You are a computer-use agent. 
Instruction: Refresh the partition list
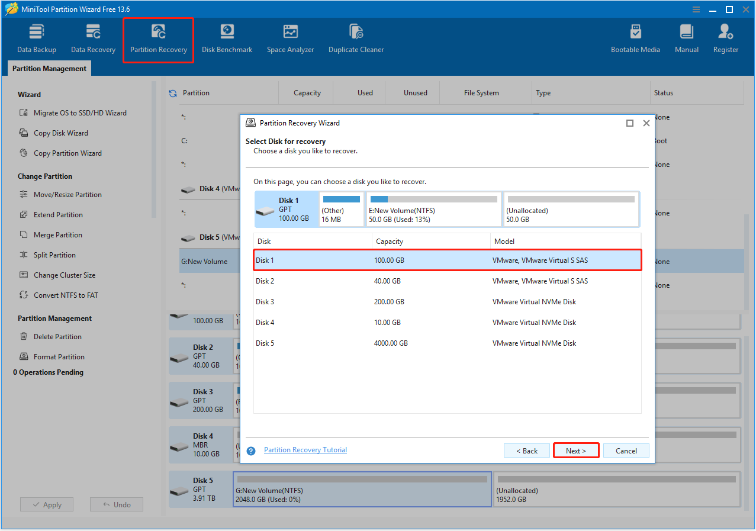172,92
